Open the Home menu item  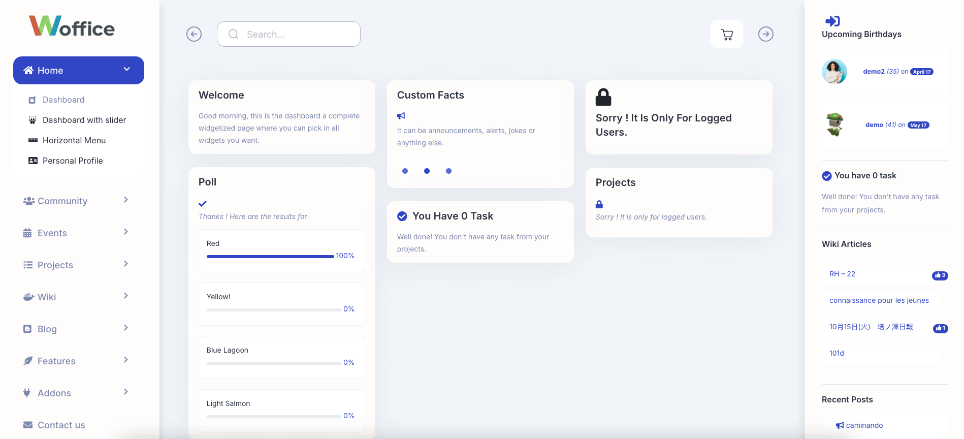(79, 70)
